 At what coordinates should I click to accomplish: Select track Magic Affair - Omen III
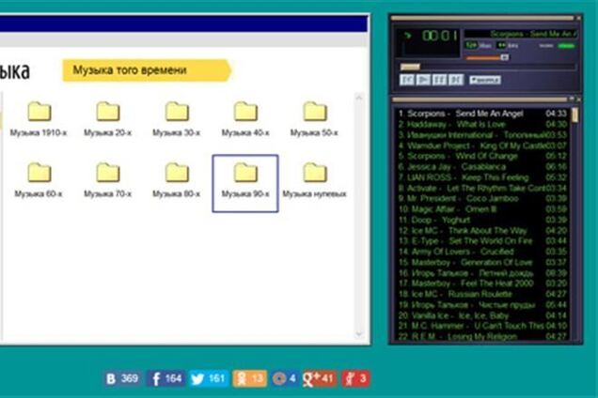click(482, 209)
